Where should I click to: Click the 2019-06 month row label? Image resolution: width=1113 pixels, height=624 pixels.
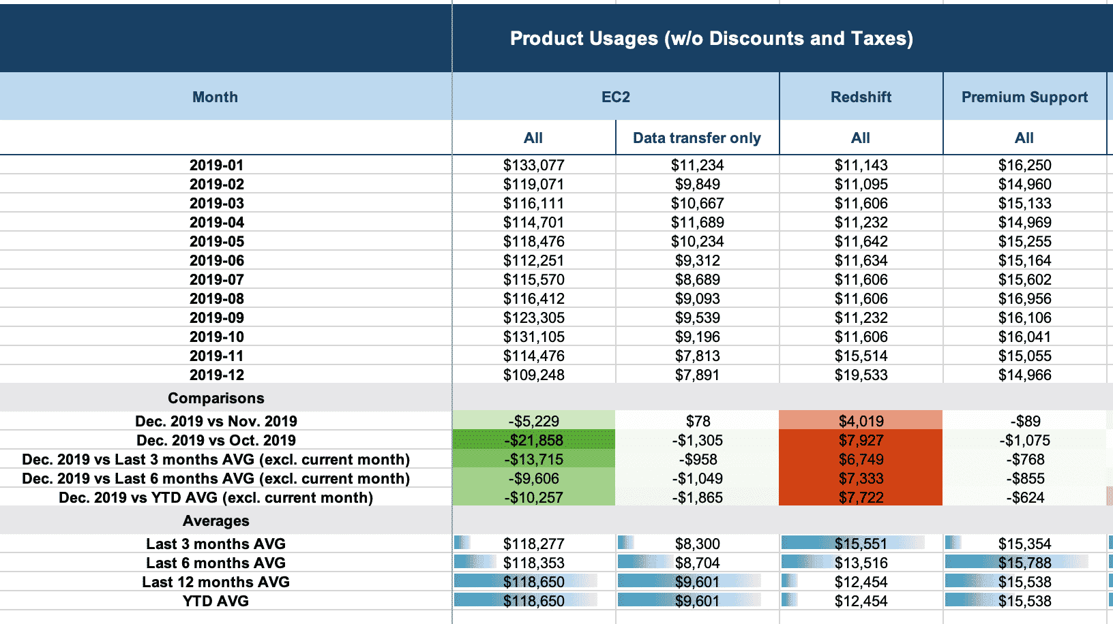(216, 260)
